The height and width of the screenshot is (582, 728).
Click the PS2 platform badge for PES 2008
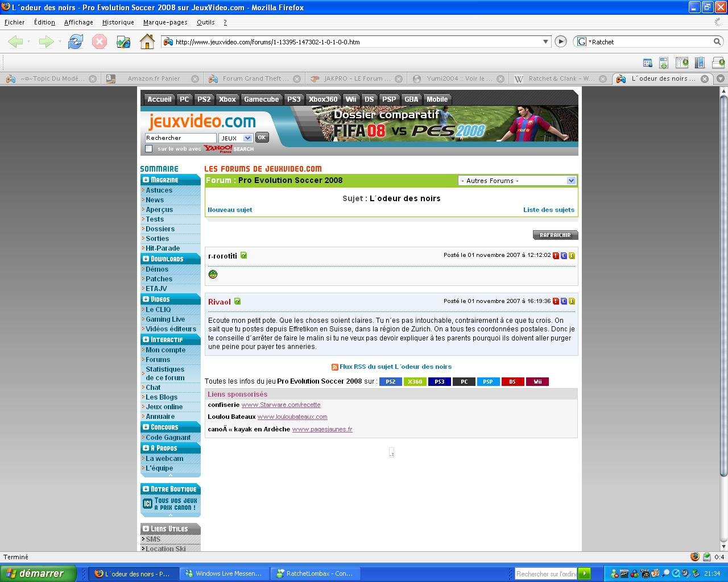click(391, 382)
